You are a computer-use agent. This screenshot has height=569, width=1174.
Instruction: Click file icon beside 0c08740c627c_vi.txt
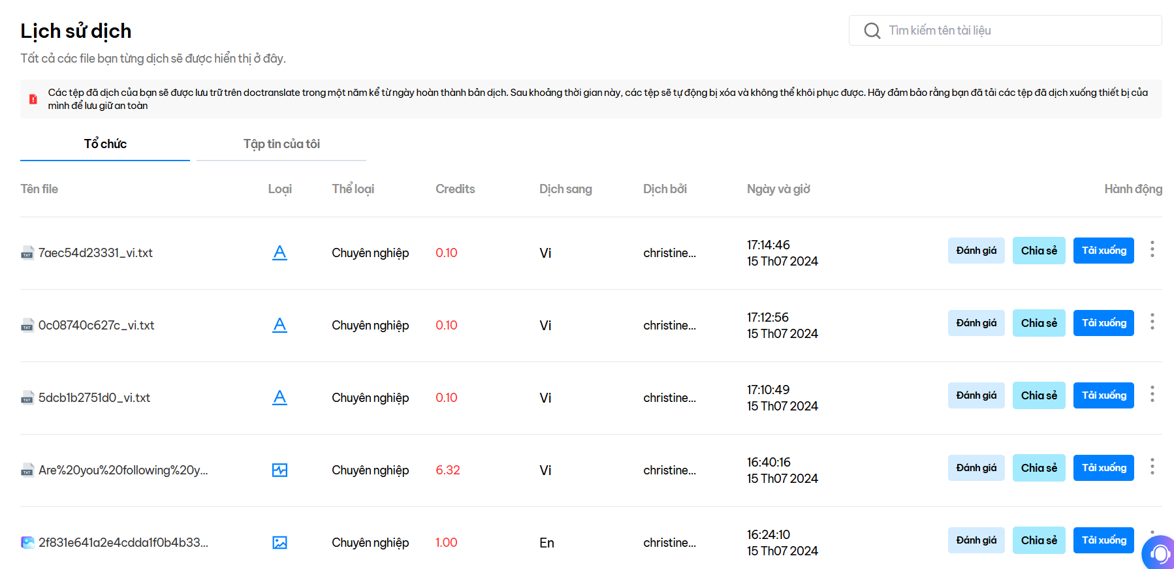(x=27, y=326)
